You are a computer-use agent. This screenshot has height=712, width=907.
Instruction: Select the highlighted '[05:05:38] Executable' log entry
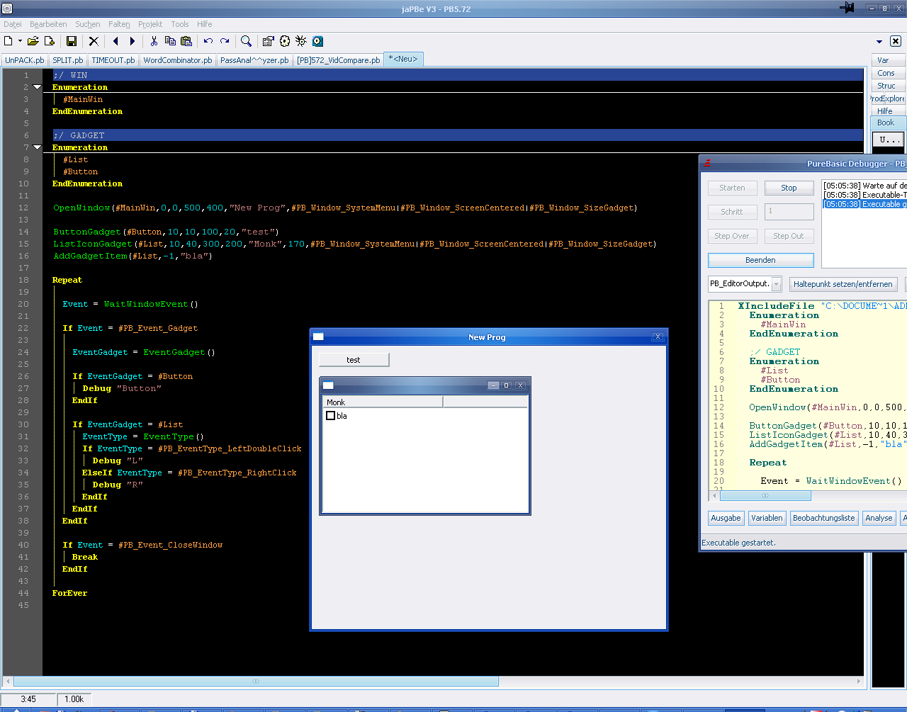[864, 204]
